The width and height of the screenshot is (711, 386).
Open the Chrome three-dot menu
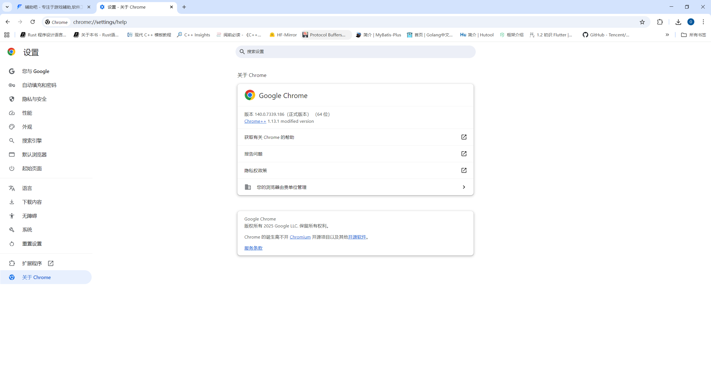click(x=703, y=22)
